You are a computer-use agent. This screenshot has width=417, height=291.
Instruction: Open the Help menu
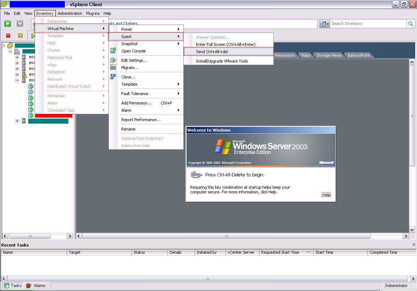point(107,13)
